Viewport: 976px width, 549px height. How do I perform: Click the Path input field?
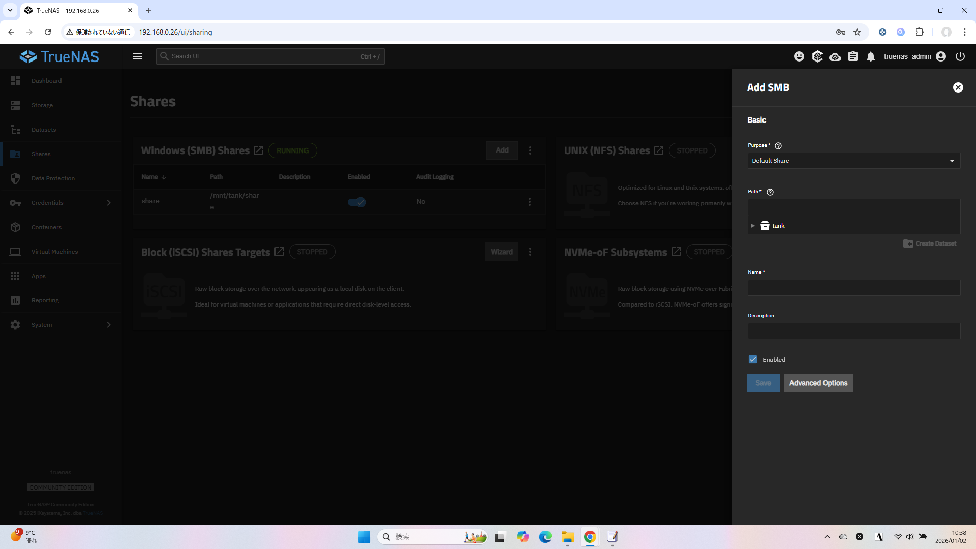(x=853, y=207)
